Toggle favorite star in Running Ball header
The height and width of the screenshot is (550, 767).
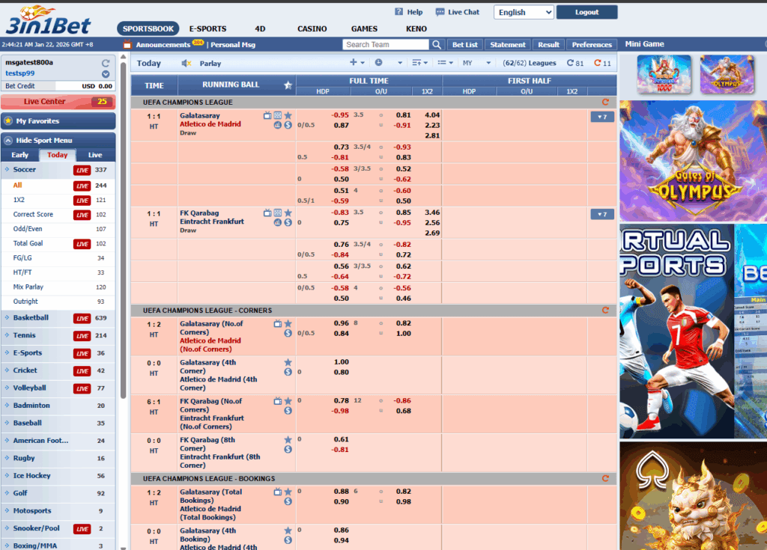pos(288,85)
